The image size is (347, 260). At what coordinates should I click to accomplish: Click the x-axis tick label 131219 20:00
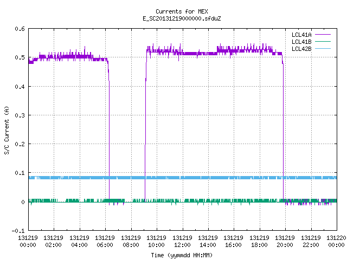(285, 242)
